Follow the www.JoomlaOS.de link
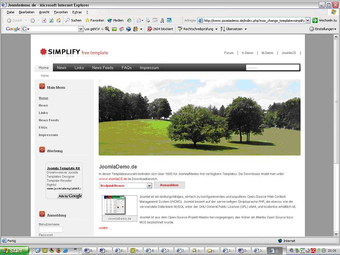The width and height of the screenshot is (340, 255). click(113, 179)
